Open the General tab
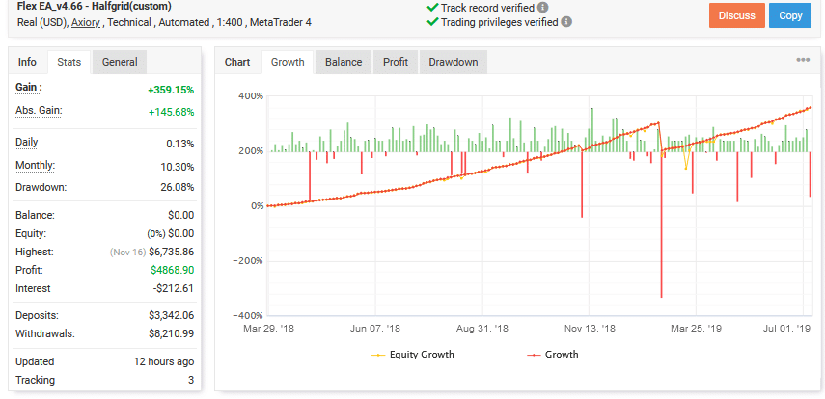Viewport: 825px width, 399px height. [120, 62]
